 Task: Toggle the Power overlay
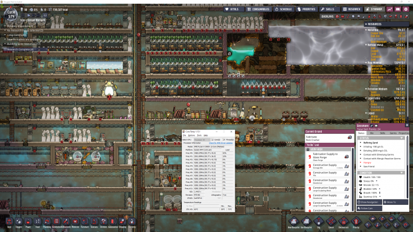[342, 16]
